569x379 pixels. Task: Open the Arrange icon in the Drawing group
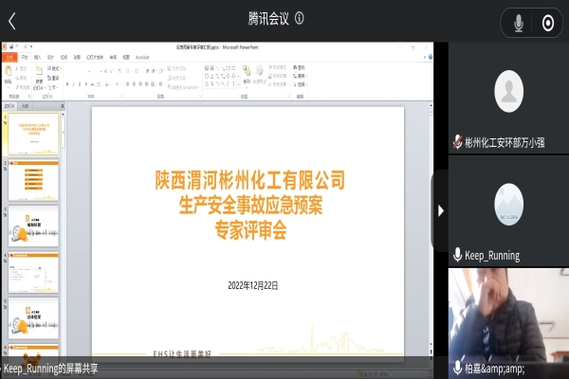pos(246,74)
